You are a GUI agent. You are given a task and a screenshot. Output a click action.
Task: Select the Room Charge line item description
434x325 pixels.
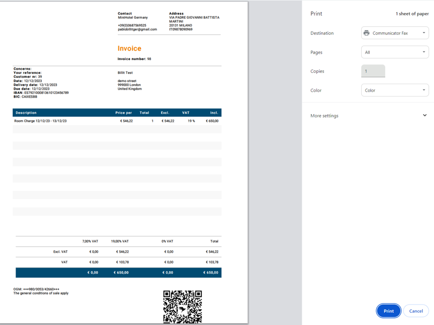click(x=41, y=121)
